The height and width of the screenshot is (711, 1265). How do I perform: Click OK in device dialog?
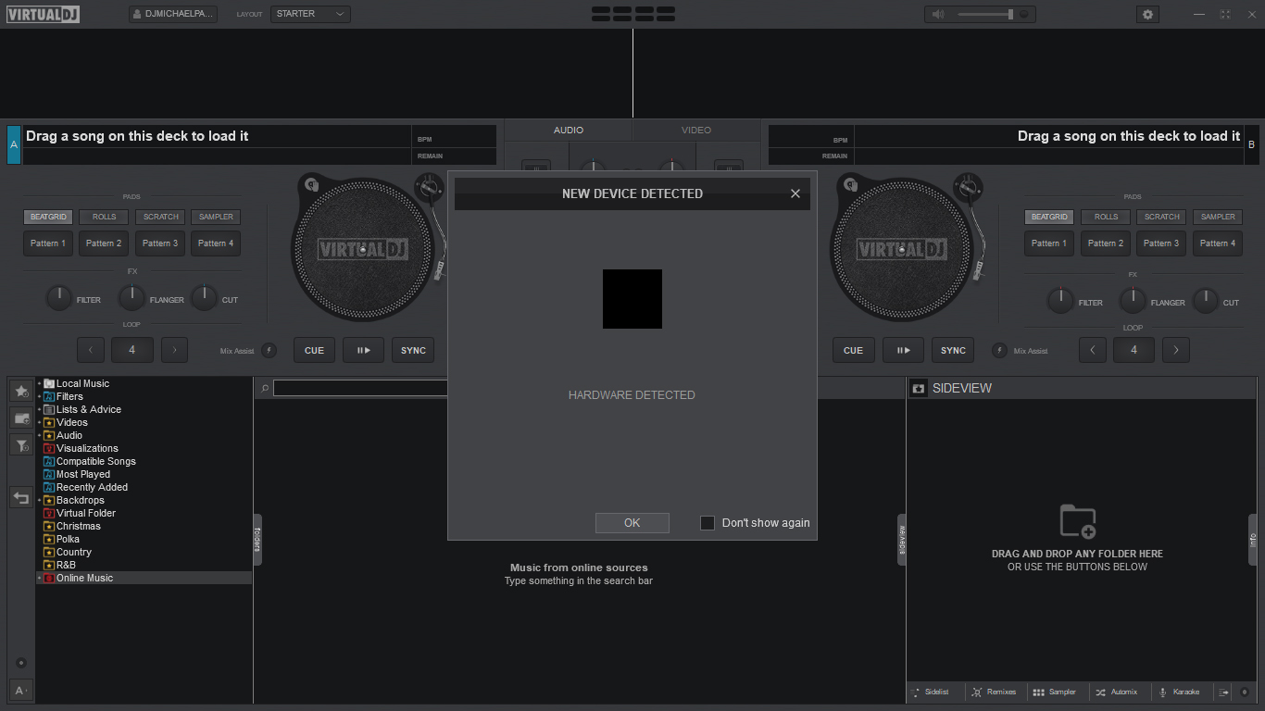(x=632, y=523)
